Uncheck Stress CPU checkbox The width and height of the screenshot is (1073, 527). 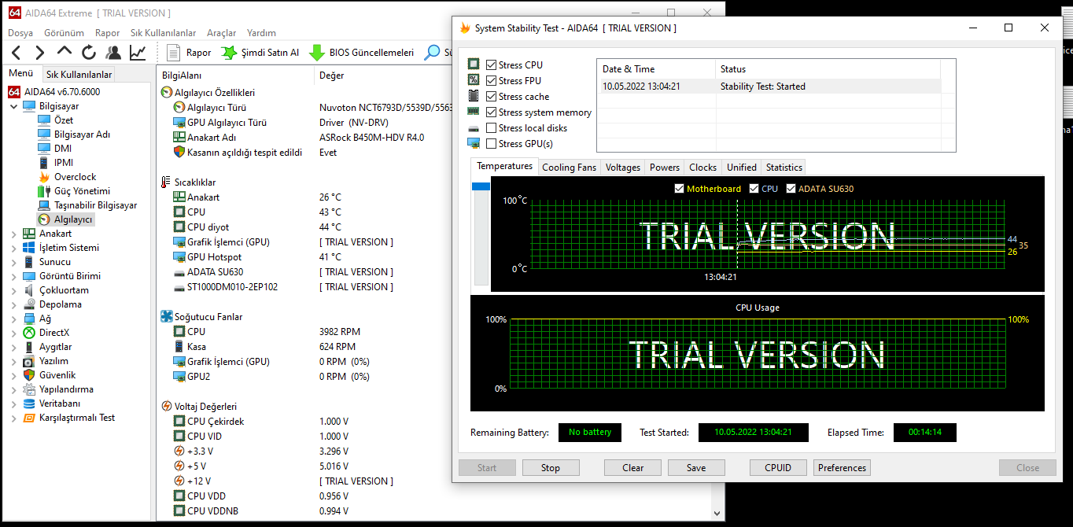coord(492,64)
